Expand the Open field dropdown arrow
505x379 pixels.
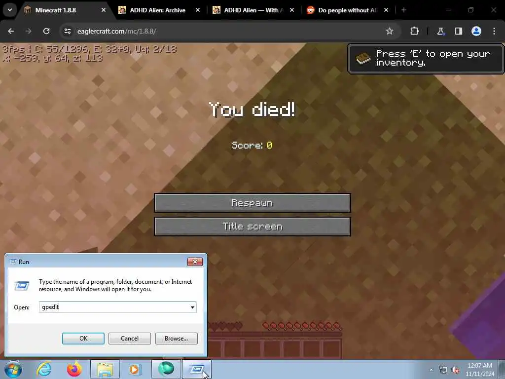pyautogui.click(x=193, y=307)
